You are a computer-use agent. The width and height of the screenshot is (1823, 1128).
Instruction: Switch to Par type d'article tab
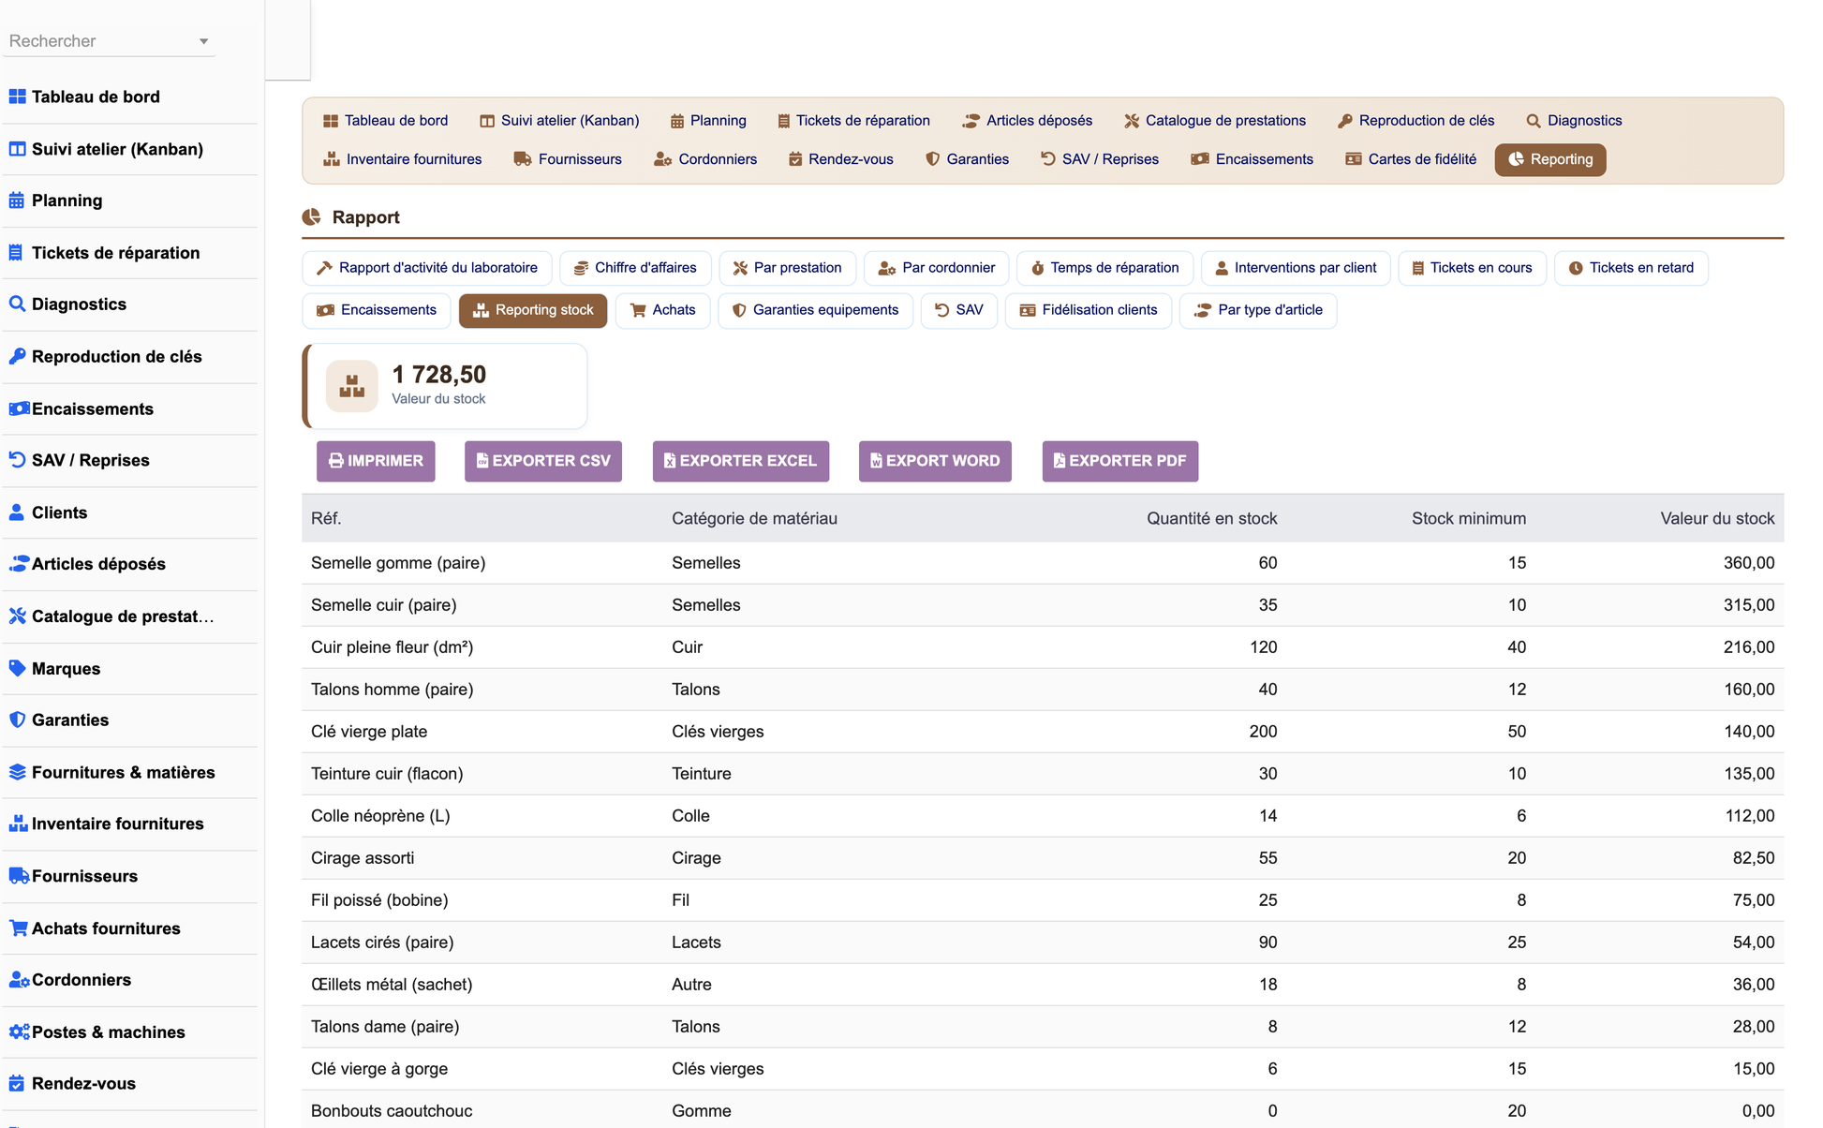(1258, 310)
